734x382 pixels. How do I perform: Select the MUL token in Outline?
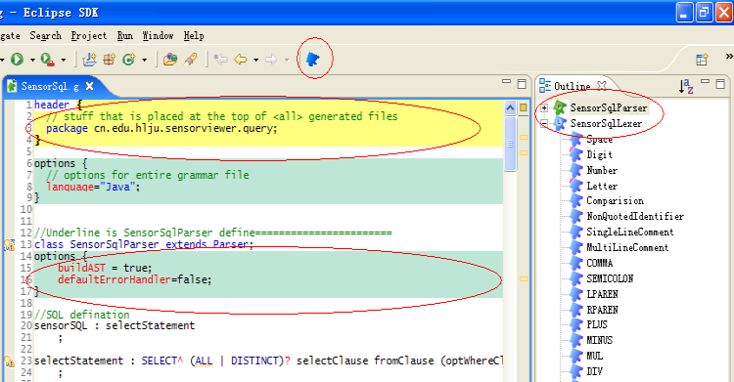(x=594, y=356)
